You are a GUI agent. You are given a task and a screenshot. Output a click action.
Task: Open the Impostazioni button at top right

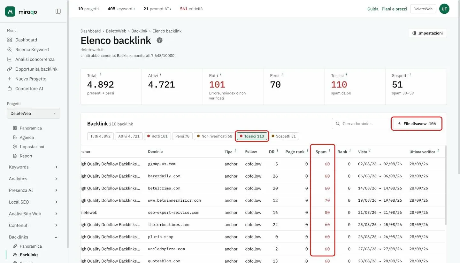click(x=427, y=33)
